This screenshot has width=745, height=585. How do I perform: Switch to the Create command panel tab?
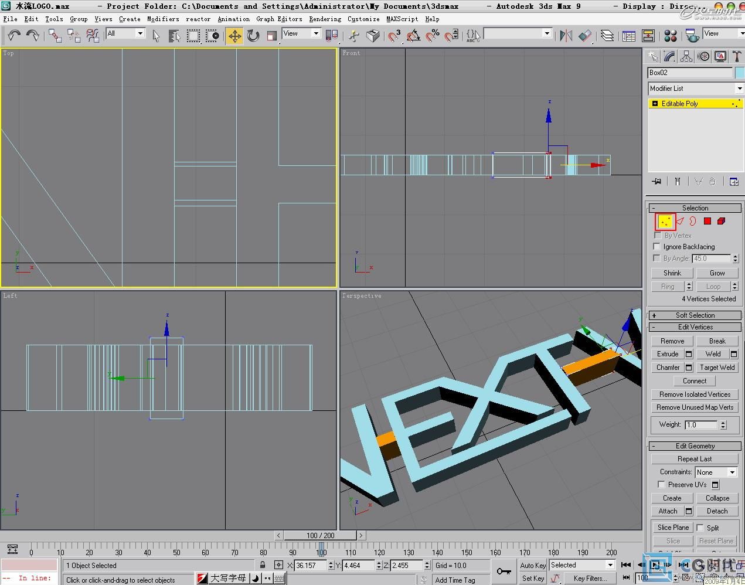coord(652,57)
